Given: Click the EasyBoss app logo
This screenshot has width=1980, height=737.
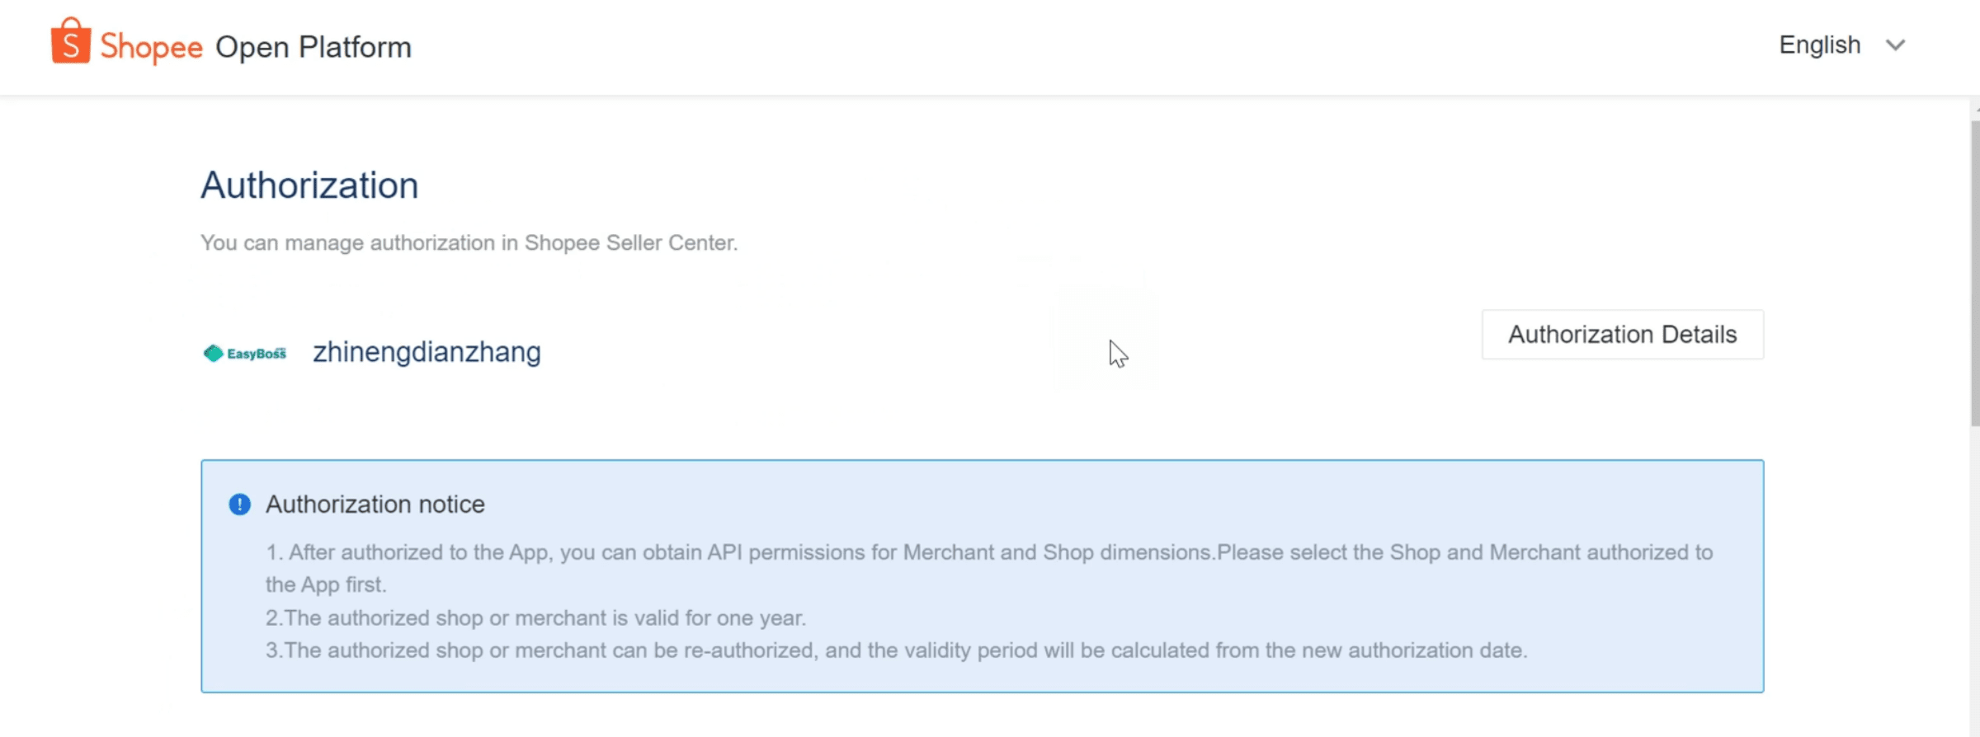Looking at the screenshot, I should (x=245, y=353).
